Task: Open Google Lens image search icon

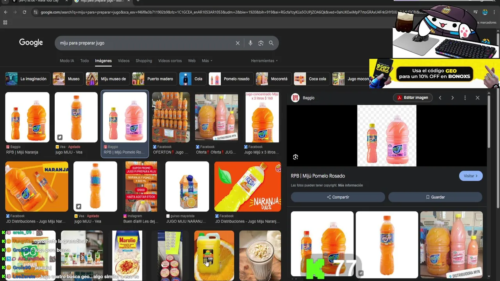Action: 261,43
